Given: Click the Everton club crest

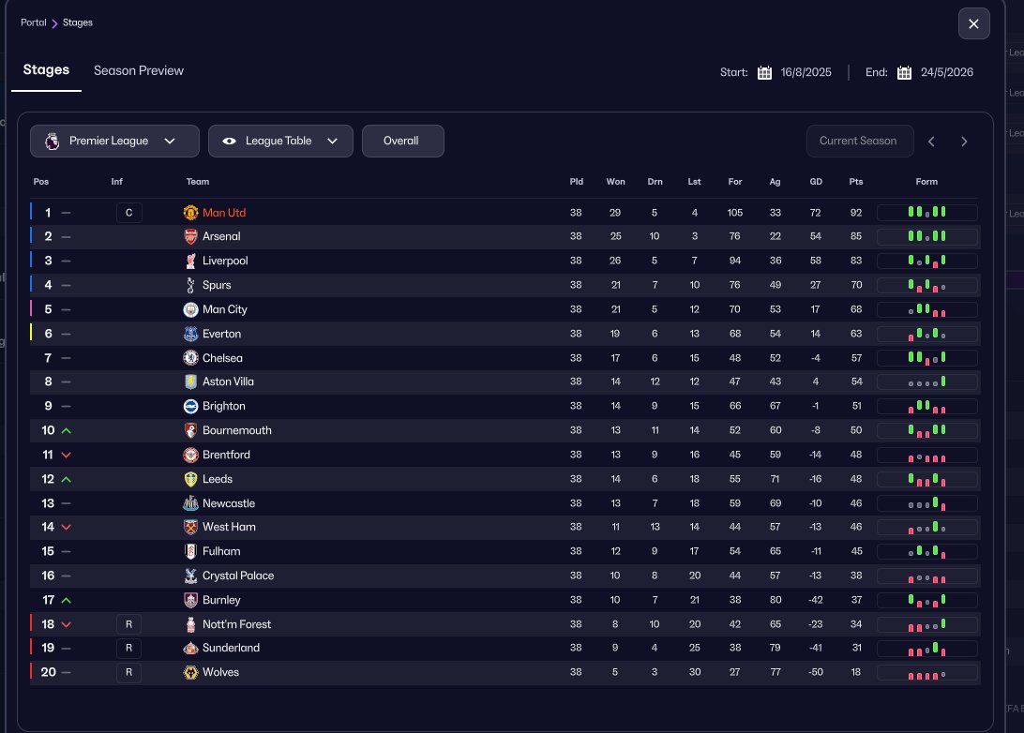Looking at the screenshot, I should [191, 334].
